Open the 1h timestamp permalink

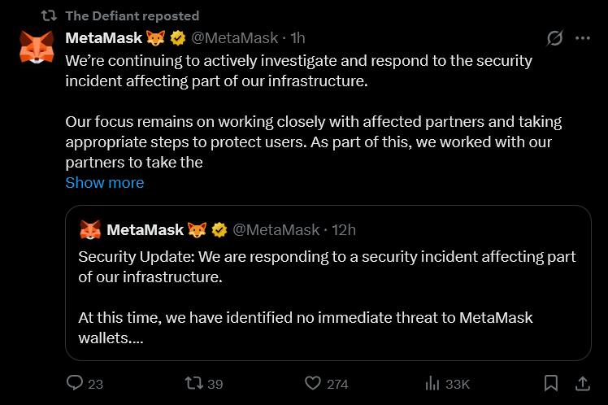(297, 38)
